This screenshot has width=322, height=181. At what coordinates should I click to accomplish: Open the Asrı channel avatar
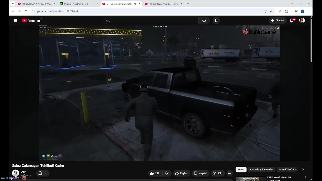coord(16,173)
